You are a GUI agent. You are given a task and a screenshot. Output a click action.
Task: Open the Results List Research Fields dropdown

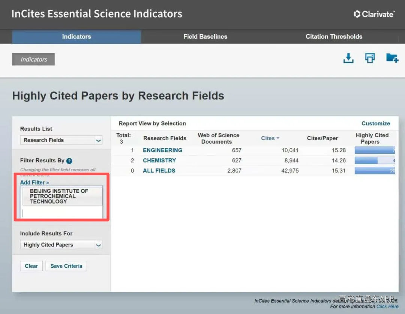tap(61, 140)
